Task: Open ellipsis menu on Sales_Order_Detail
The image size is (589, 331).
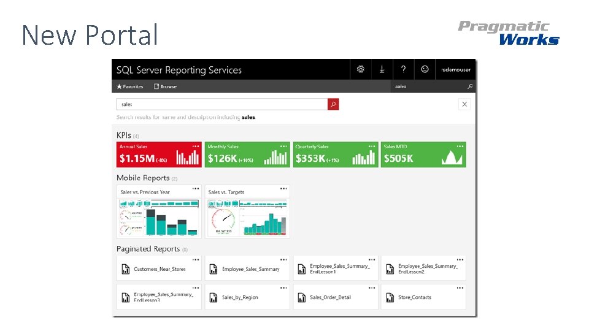Action: (x=372, y=288)
